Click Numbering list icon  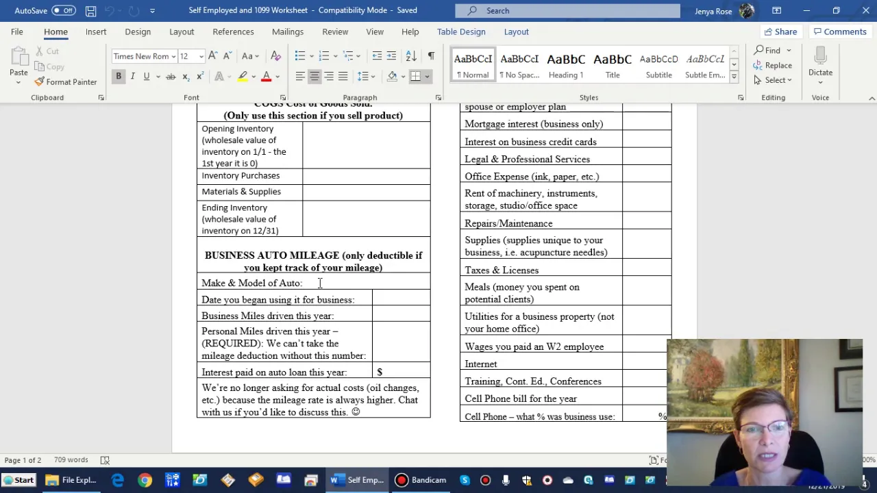pyautogui.click(x=323, y=55)
